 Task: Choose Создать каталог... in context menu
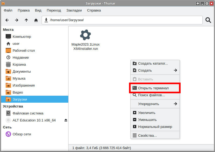point(155,64)
